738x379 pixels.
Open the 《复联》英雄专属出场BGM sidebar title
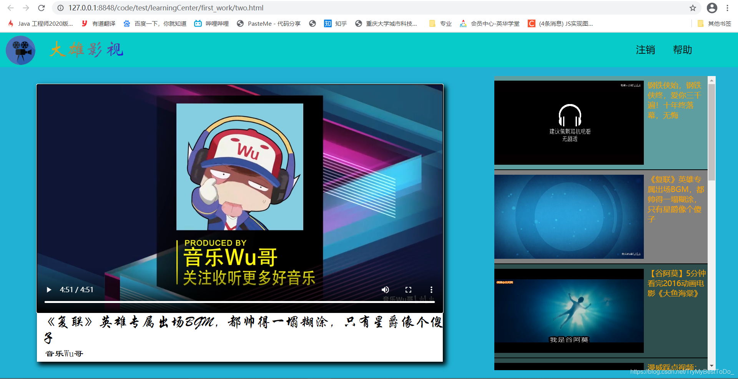click(x=676, y=199)
